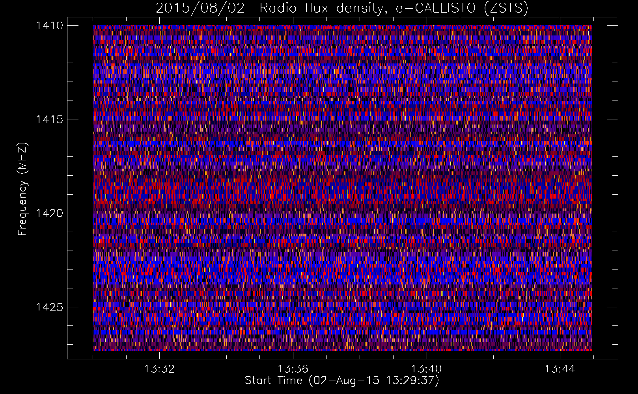This screenshot has height=394, width=638.
Task: Click the time tick label 13:32
Action: (159, 369)
